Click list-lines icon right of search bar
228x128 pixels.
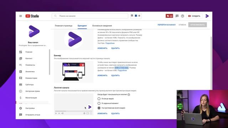[x=139, y=16]
